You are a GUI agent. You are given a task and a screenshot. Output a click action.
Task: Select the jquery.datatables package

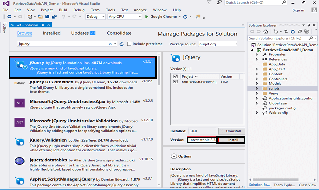(x=83, y=164)
